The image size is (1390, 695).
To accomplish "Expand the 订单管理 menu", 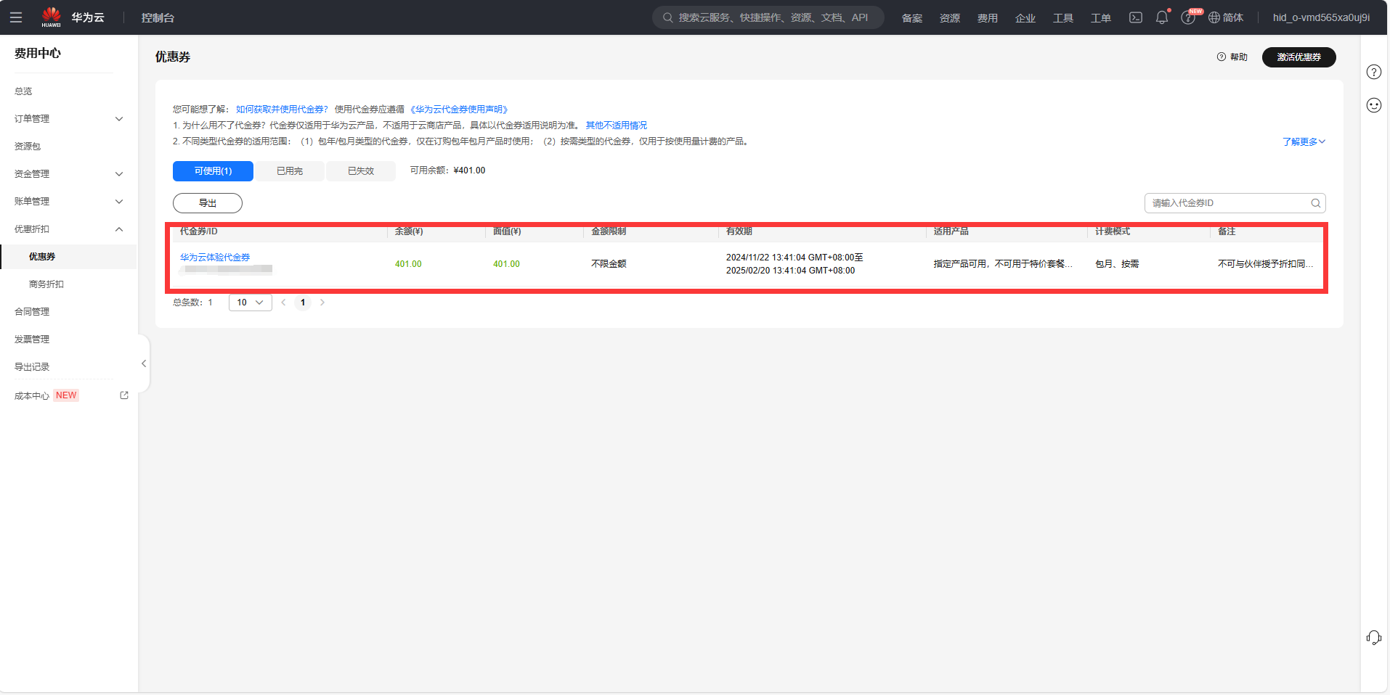I will point(119,119).
